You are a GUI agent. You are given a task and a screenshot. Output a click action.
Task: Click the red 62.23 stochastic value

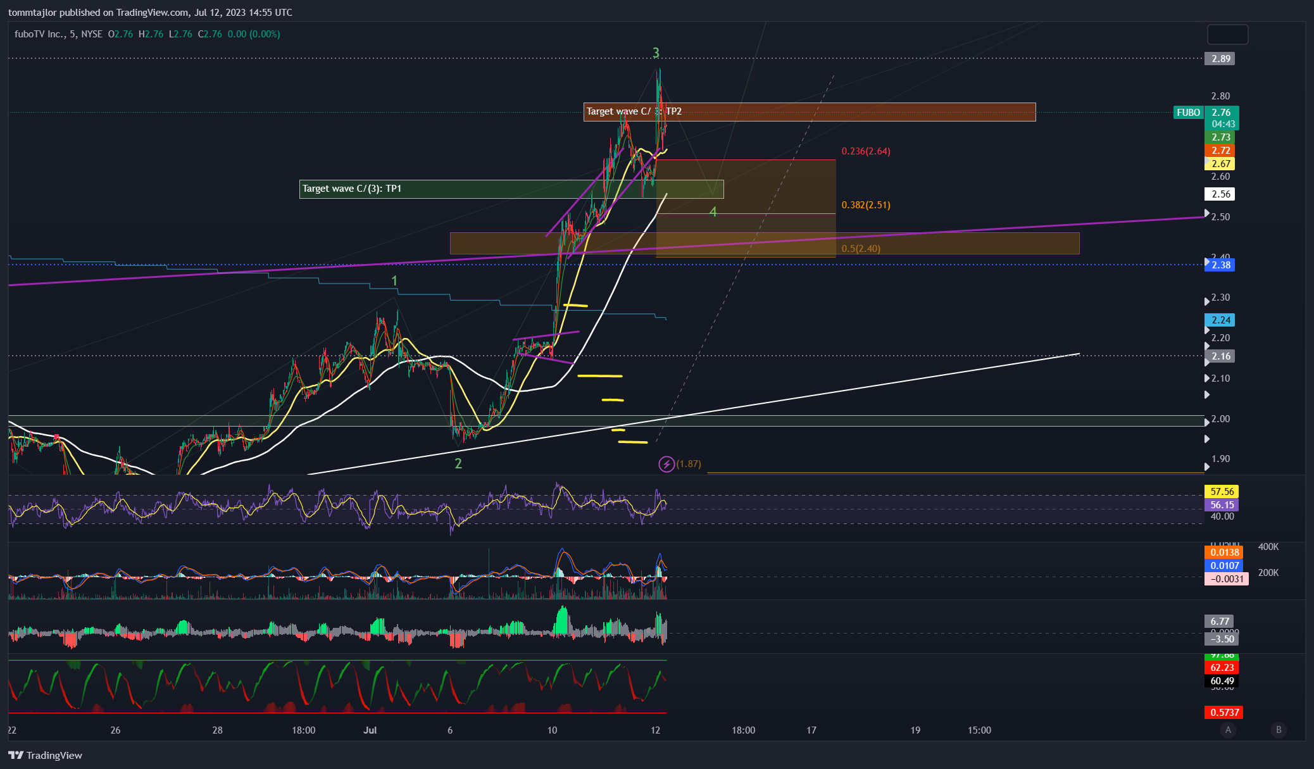click(1222, 668)
